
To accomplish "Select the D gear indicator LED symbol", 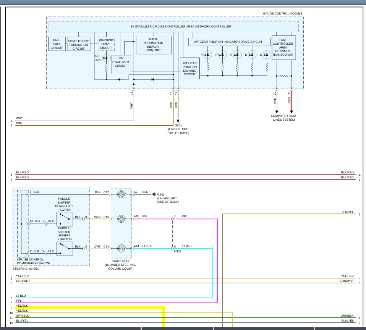I will pyautogui.click(x=252, y=55).
